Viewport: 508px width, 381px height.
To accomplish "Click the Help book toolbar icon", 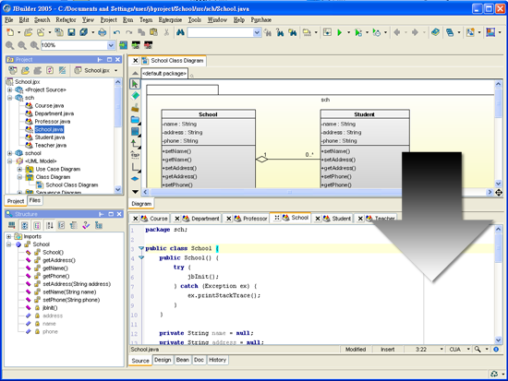I will tap(435, 32).
